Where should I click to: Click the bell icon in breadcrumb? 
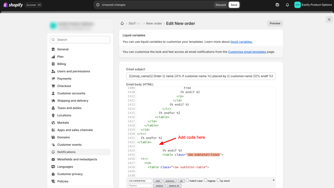click(122, 23)
